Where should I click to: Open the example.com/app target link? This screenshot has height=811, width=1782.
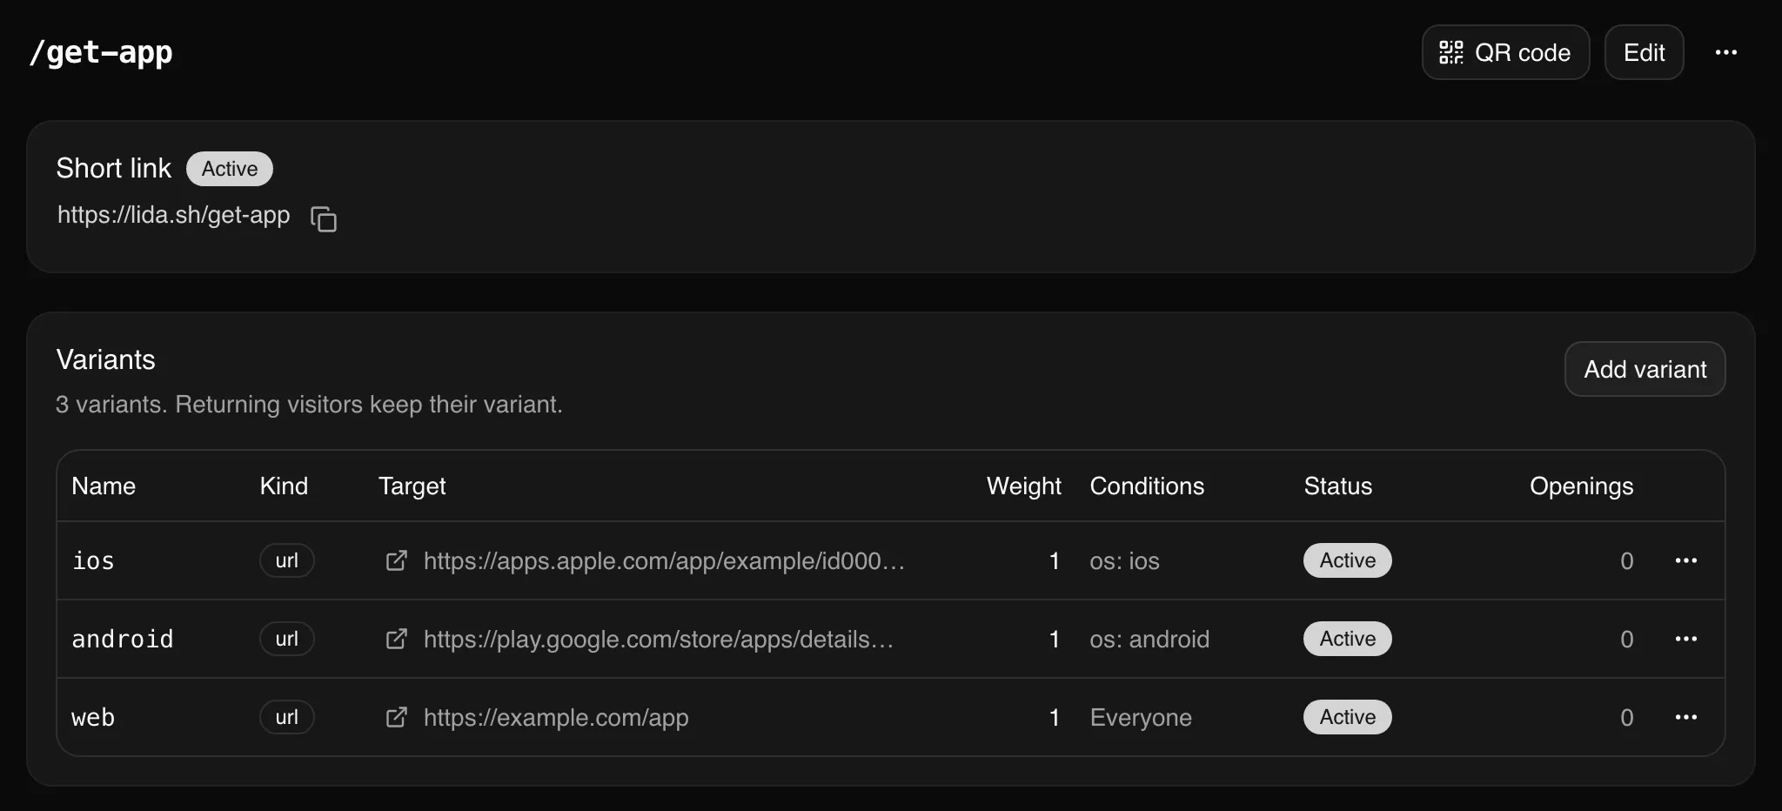[556, 717]
